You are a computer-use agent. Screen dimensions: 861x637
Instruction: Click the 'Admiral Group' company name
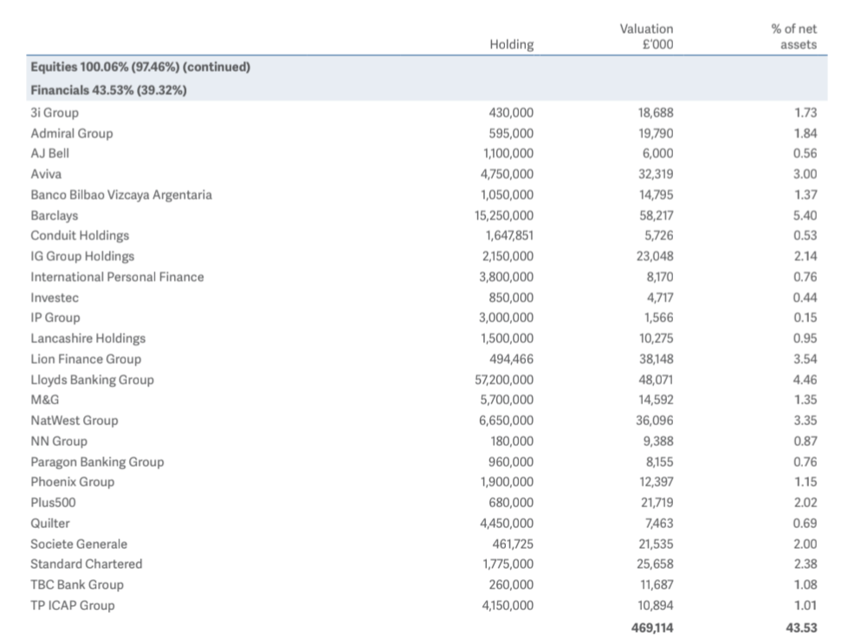72,133
